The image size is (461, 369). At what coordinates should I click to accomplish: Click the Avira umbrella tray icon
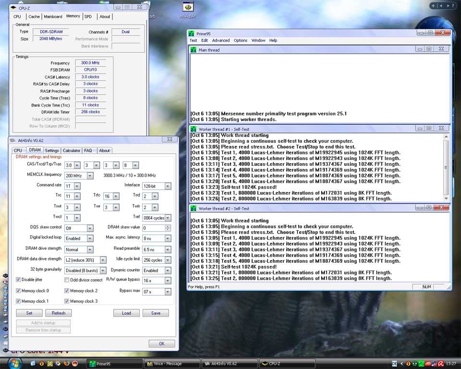441,364
